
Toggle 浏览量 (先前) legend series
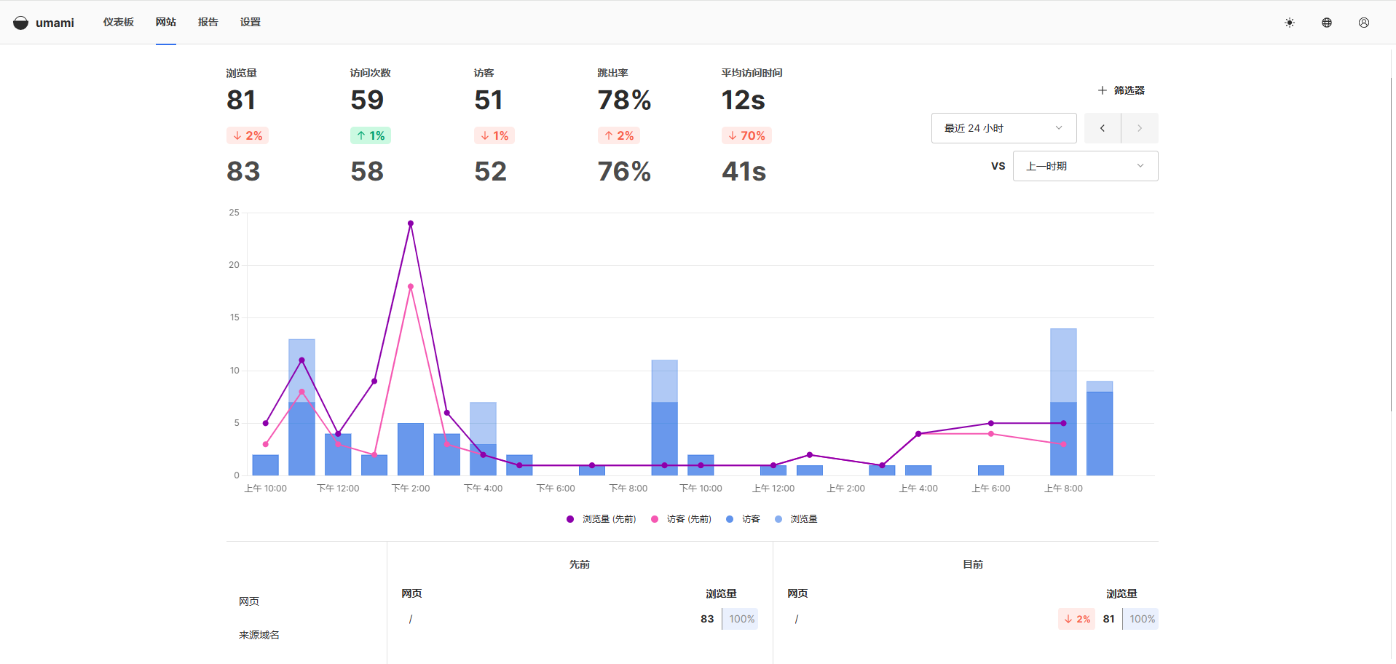coord(602,519)
